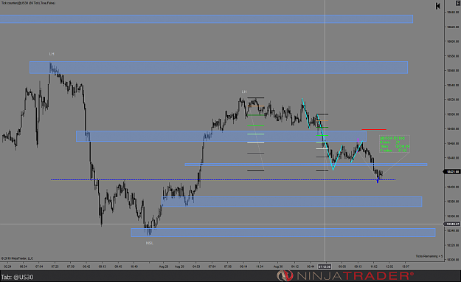
Task: Click the NinjaTrader logo in bottom bar
Action: 345,276
